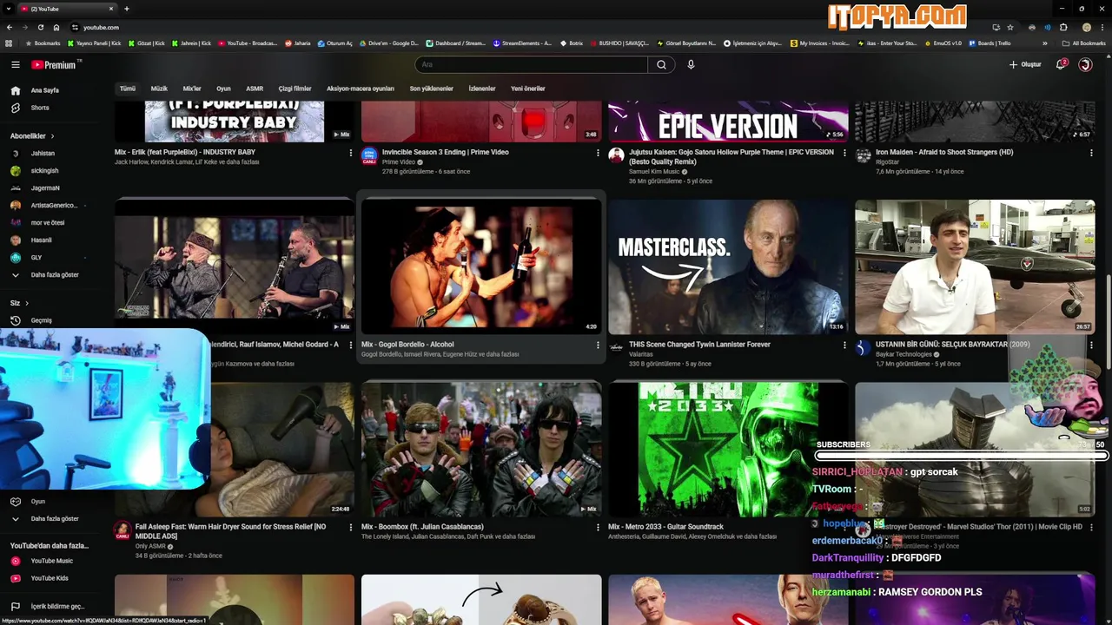This screenshot has width=1112, height=625.
Task: Open Selçuk Bayraktar video thumbnail
Action: click(975, 266)
